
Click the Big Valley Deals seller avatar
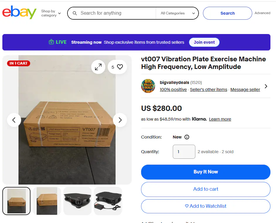pyautogui.click(x=148, y=86)
